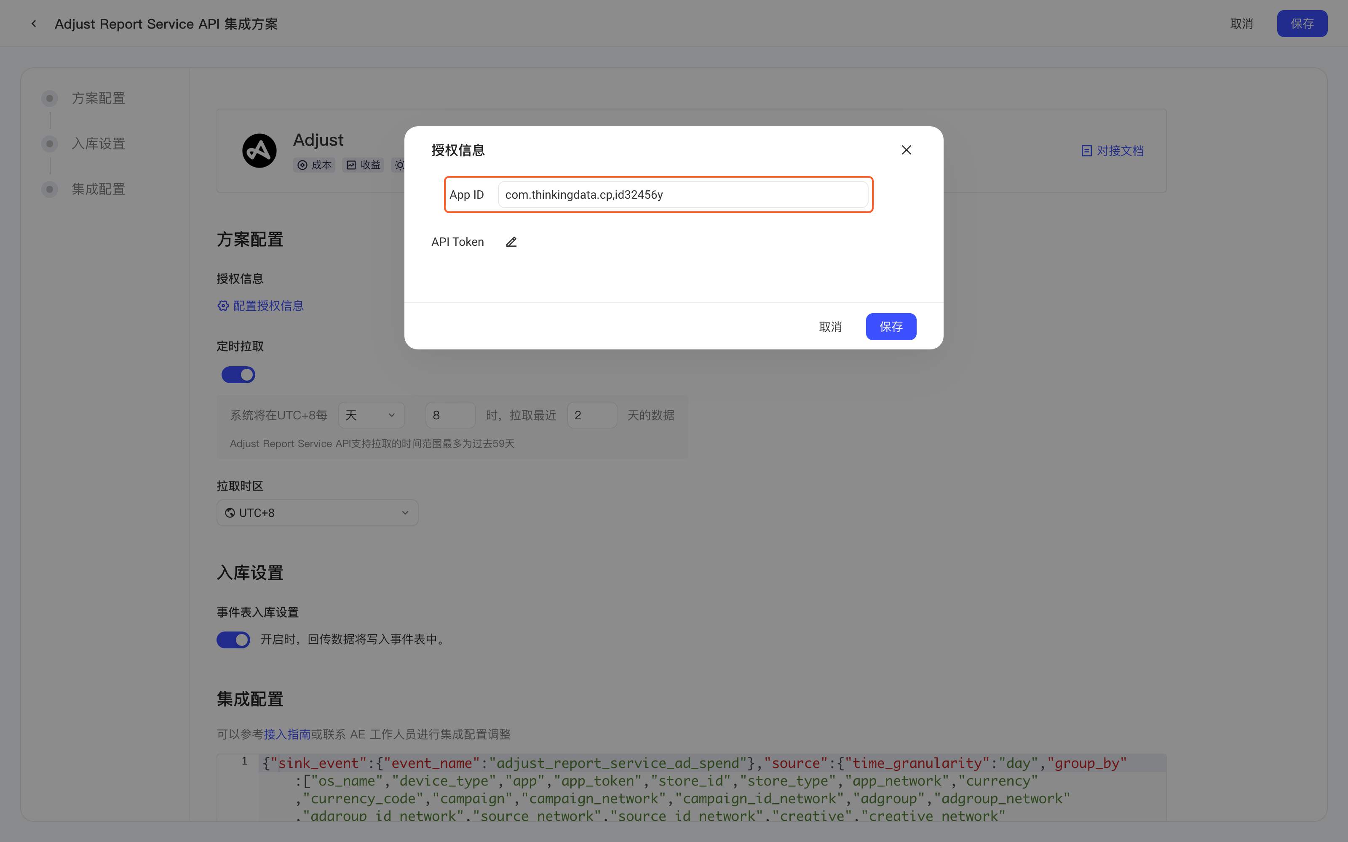The image size is (1348, 842).
Task: Toggle the 事件表入库设置 switch
Action: point(233,639)
